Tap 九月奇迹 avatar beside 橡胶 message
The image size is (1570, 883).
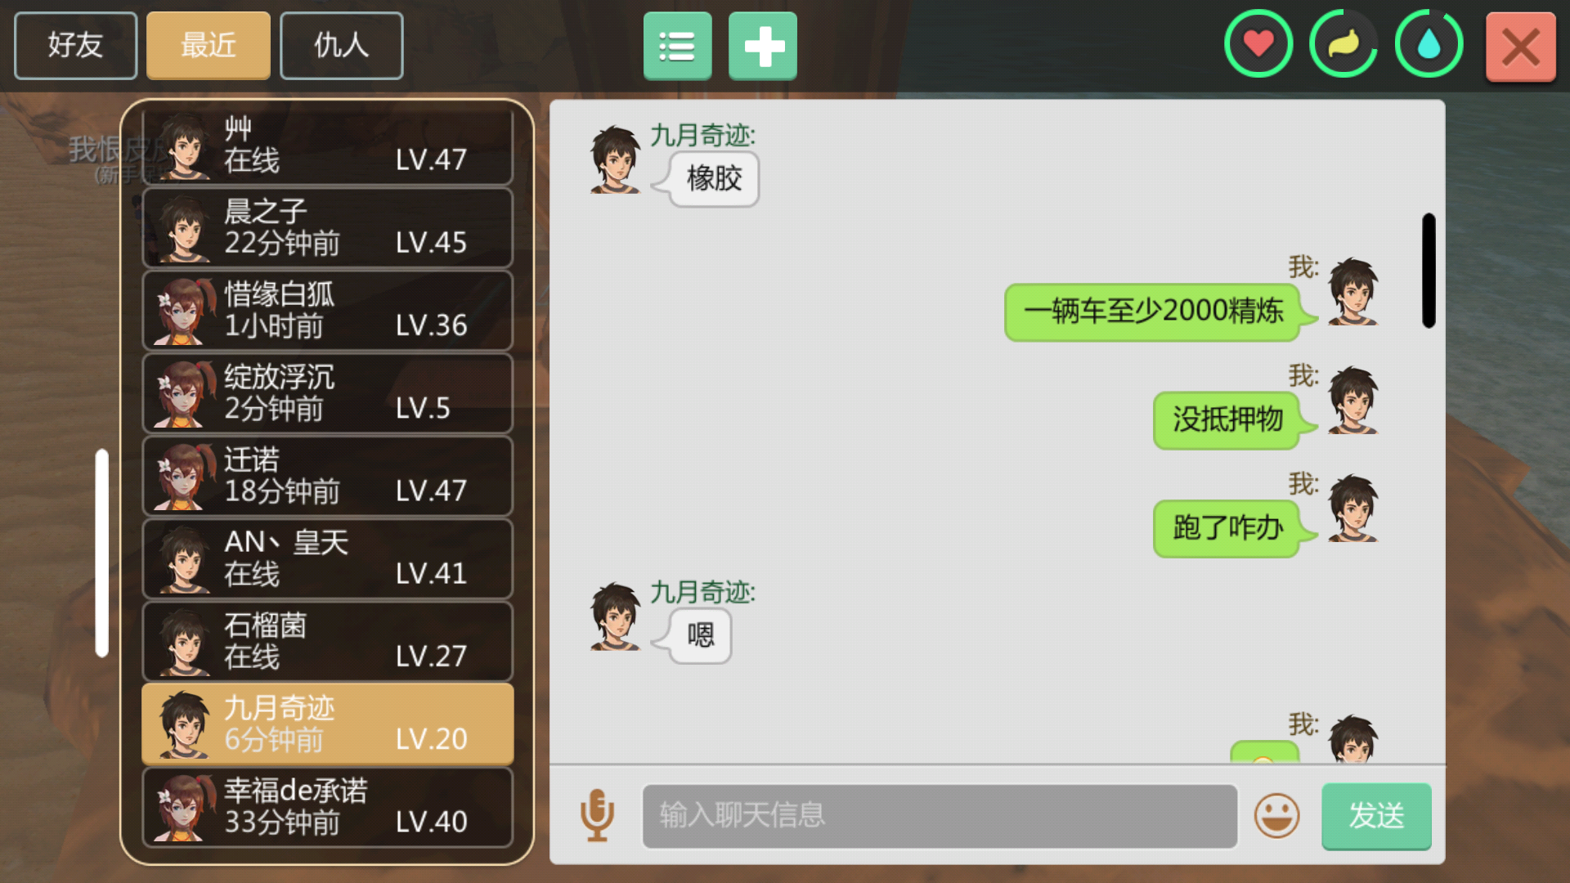tap(616, 159)
